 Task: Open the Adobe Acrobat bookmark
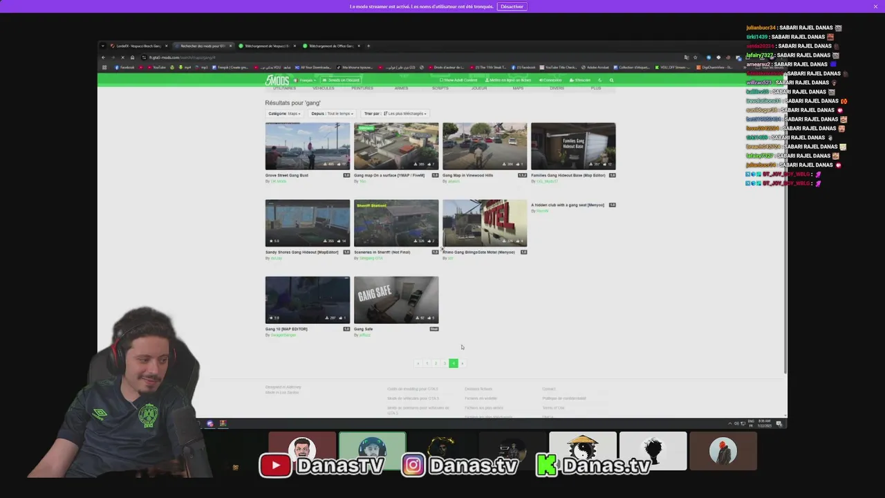pos(596,67)
